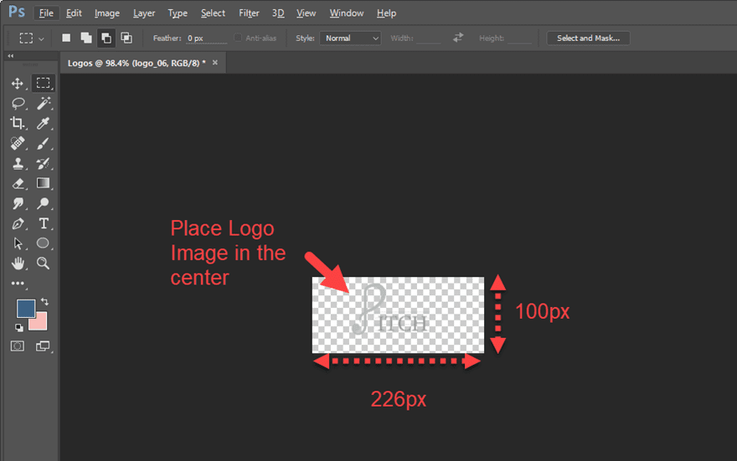Switch to the Logos document tab
The image size is (737, 461).
137,63
